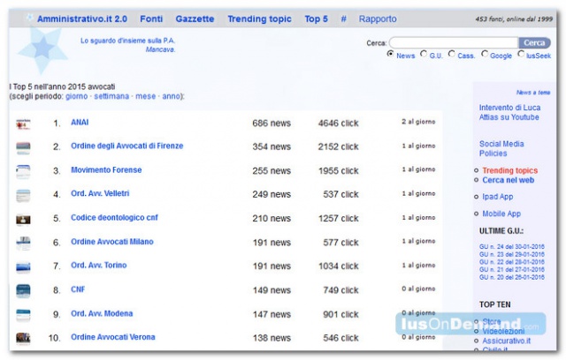Click the # menu item
566x360 pixels.
[x=344, y=19]
